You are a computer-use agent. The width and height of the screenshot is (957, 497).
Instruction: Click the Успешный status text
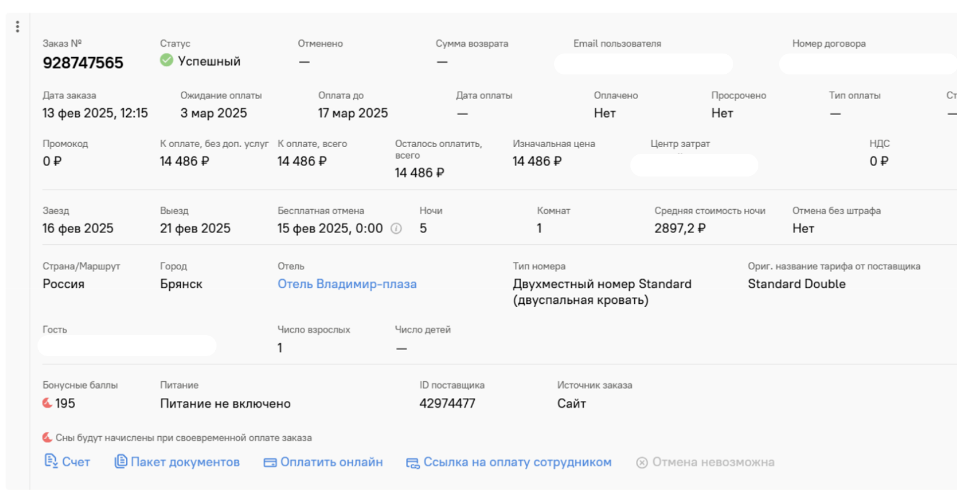click(209, 62)
